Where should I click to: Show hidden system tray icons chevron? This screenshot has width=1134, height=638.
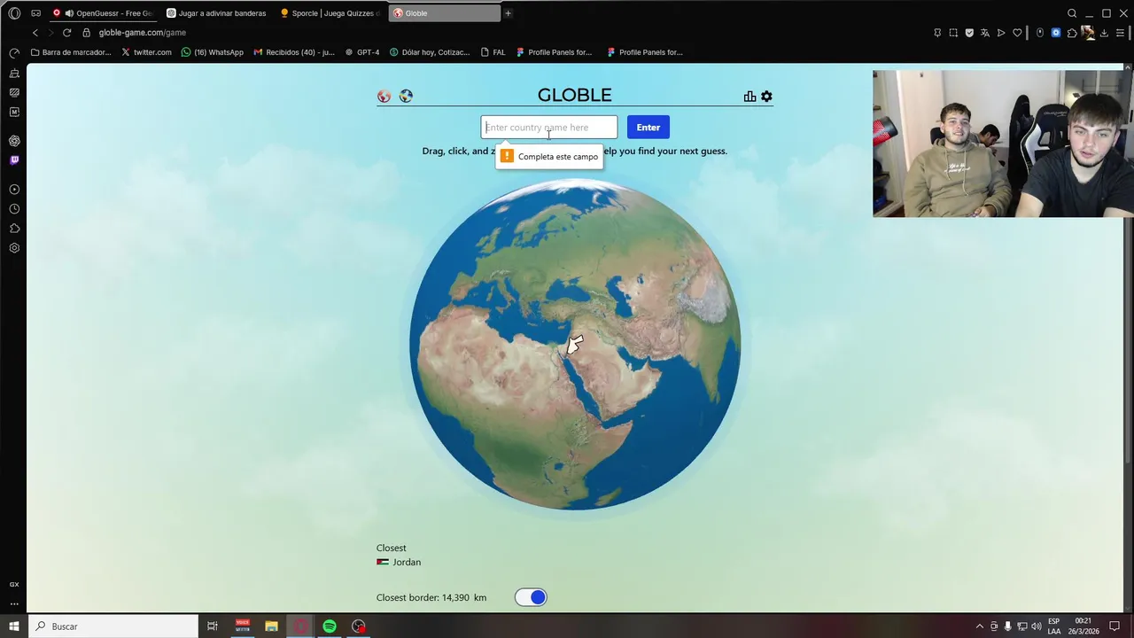pos(979,626)
